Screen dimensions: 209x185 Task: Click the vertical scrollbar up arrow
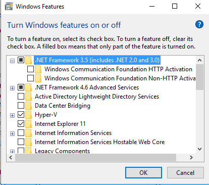click(x=200, y=60)
